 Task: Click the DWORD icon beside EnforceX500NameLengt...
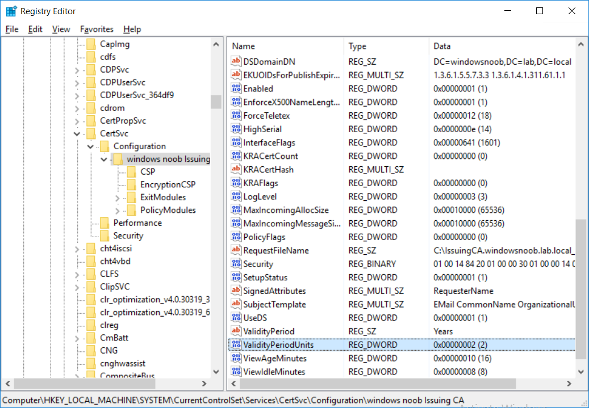point(236,102)
